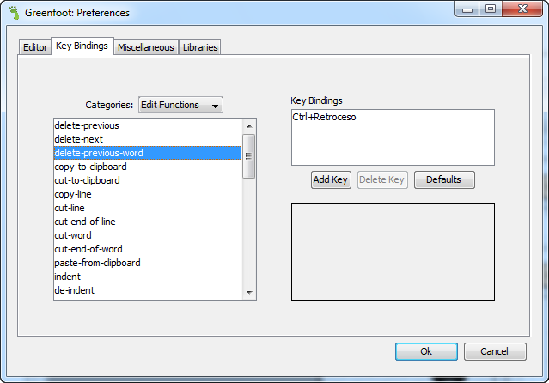The width and height of the screenshot is (549, 383).
Task: Close the Preferences window
Action: 522,9
